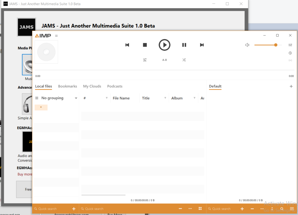This screenshot has width=298, height=215.
Task: Open Audio Conversion tile in JAMS window
Action: click(27, 142)
